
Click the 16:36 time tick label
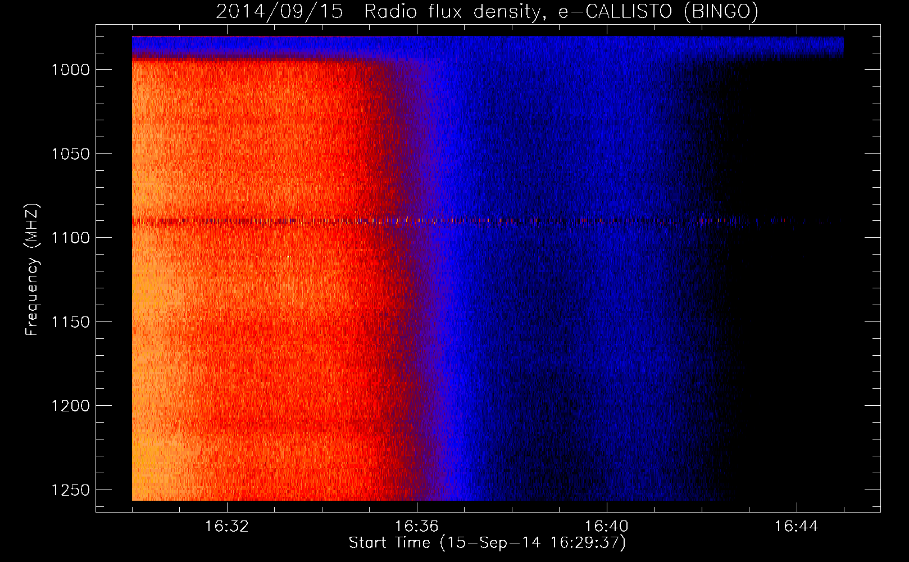[417, 527]
